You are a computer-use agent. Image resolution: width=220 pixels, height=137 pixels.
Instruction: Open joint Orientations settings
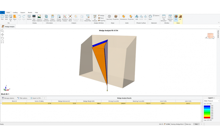point(123,18)
